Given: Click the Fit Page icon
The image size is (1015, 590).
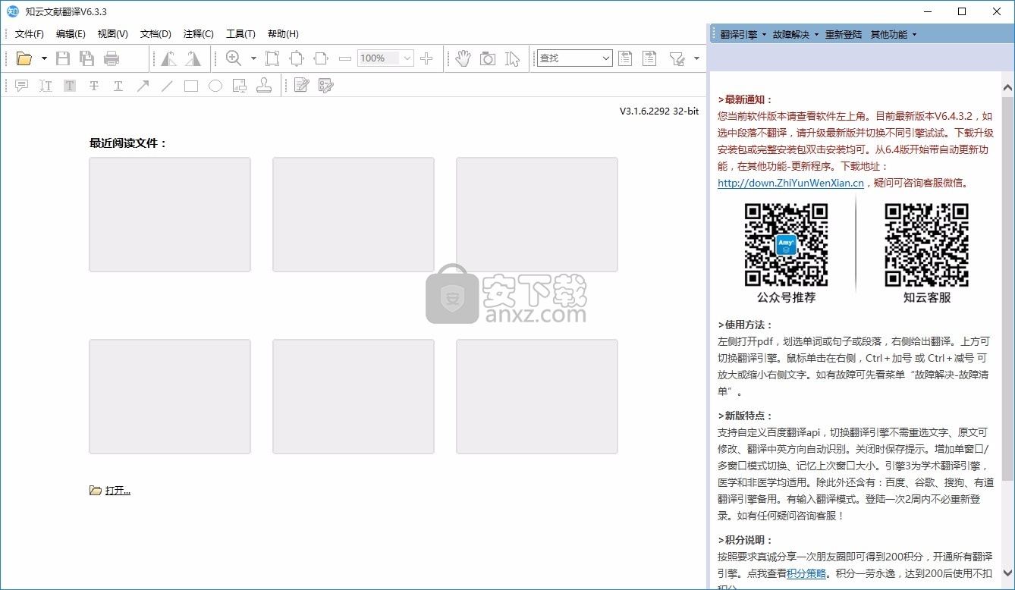Looking at the screenshot, I should [297, 58].
